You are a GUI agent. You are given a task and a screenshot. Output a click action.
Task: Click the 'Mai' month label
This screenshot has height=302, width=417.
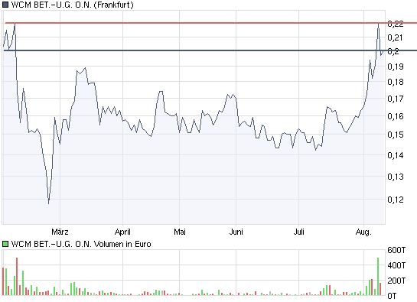pyautogui.click(x=180, y=232)
